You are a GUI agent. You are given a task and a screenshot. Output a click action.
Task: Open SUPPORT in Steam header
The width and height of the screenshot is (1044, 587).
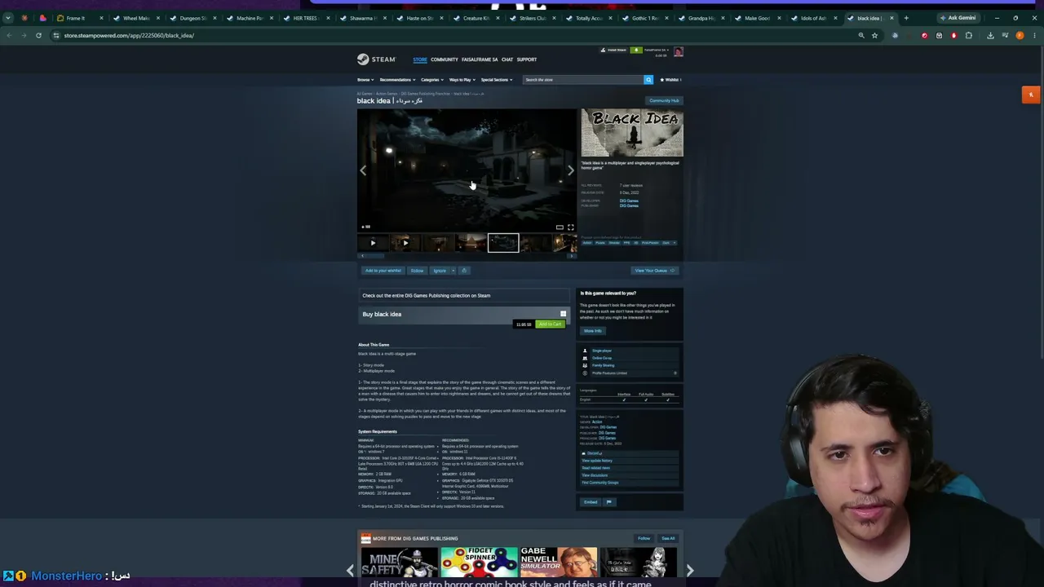click(x=527, y=60)
